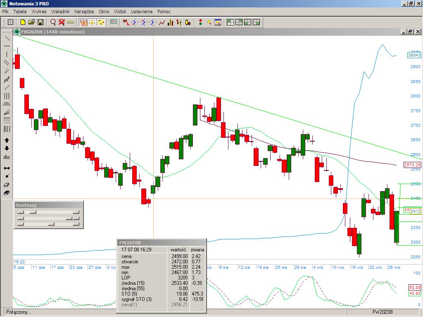Image resolution: width=423 pixels, height=317 pixels.
Task: Open the Wskaźnik menu
Action: tap(60, 12)
